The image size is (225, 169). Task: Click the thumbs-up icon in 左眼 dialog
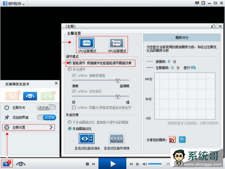(213, 26)
